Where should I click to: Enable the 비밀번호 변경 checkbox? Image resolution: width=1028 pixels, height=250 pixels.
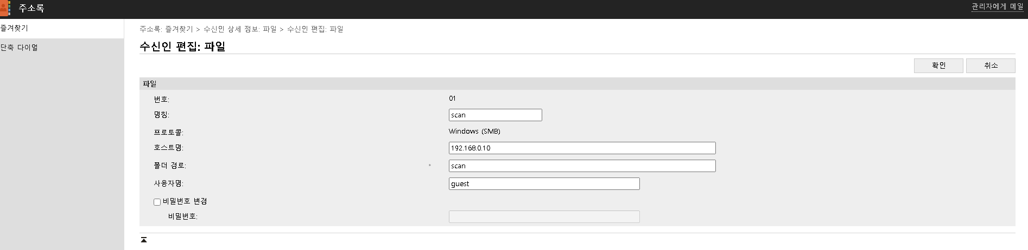[x=157, y=202]
